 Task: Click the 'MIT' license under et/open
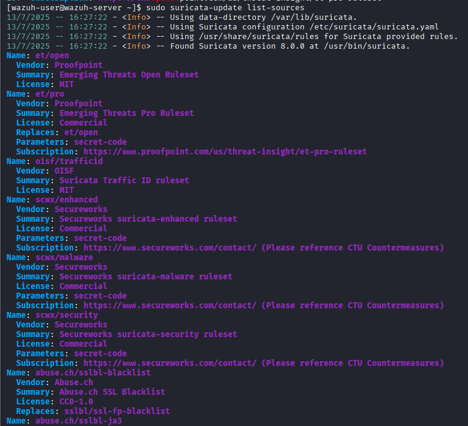(x=67, y=85)
